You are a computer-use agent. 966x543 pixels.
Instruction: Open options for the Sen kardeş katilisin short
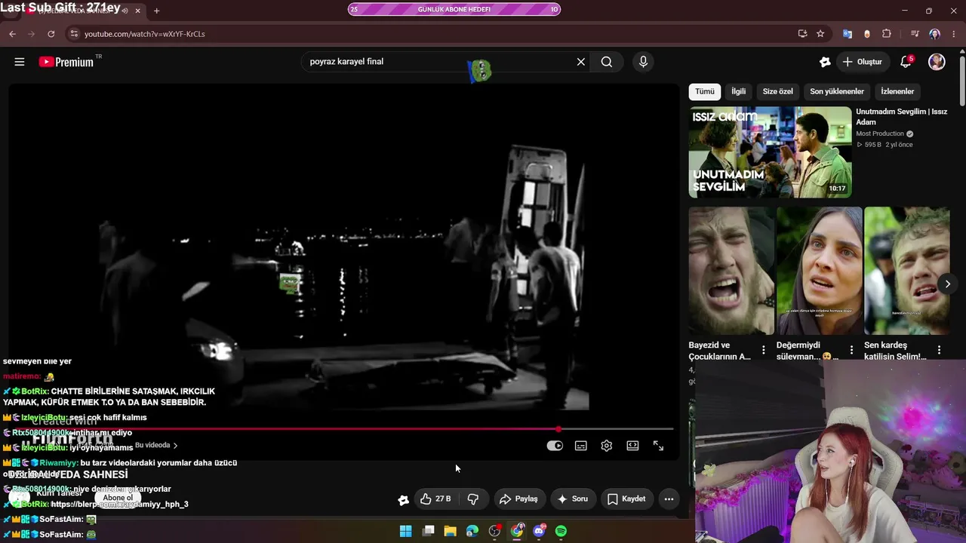(939, 350)
